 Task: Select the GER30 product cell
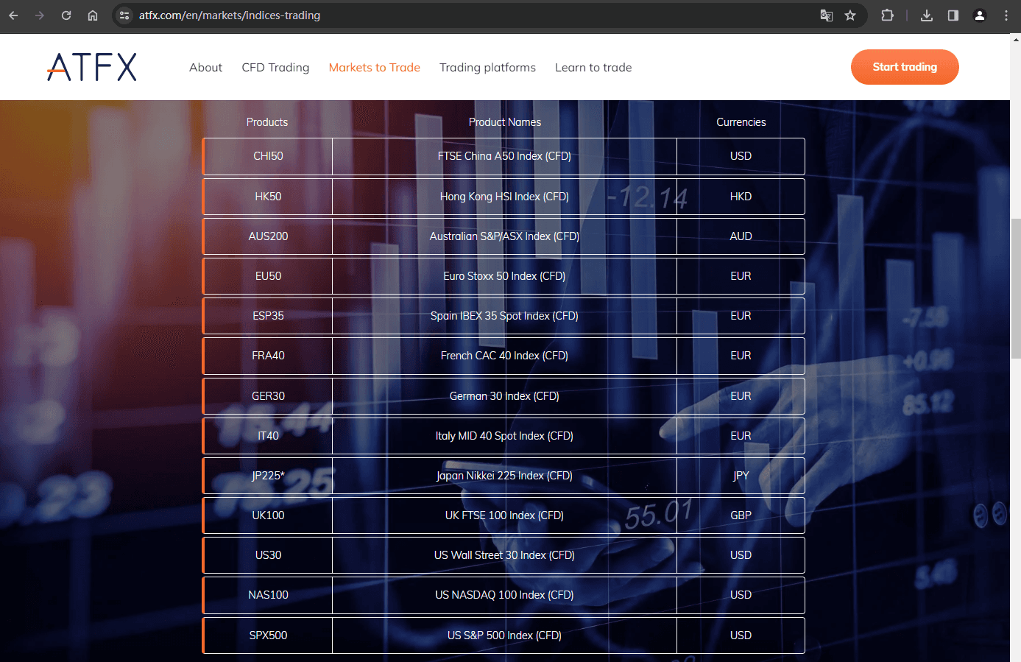268,396
